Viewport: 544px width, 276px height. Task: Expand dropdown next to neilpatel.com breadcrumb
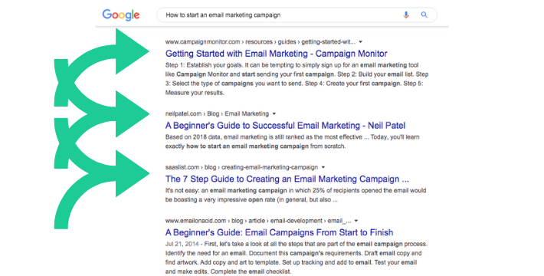274,114
